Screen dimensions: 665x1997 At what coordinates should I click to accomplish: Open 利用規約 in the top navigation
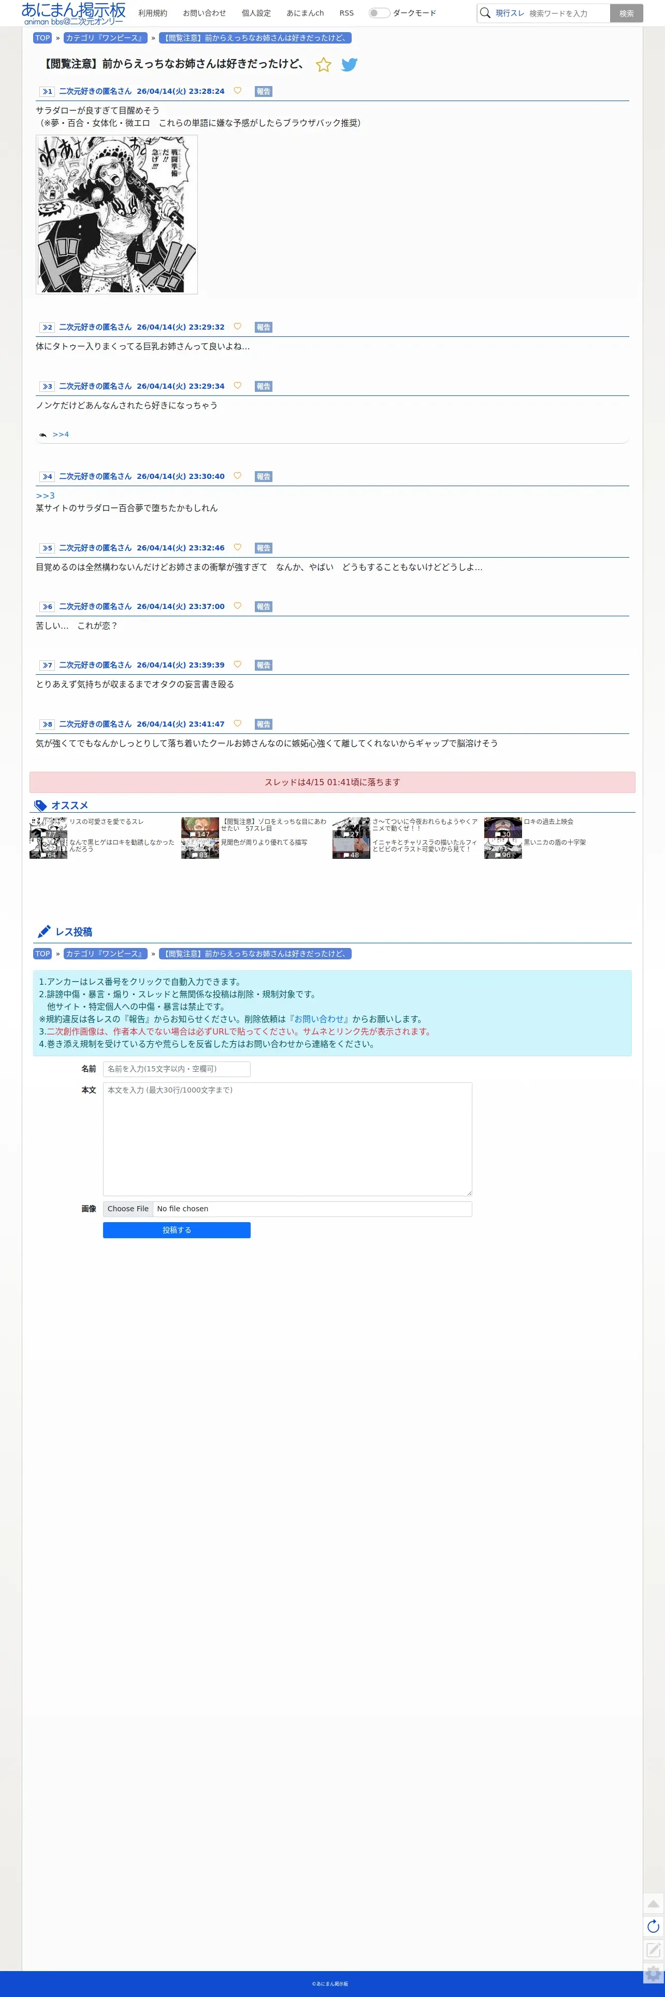point(153,13)
